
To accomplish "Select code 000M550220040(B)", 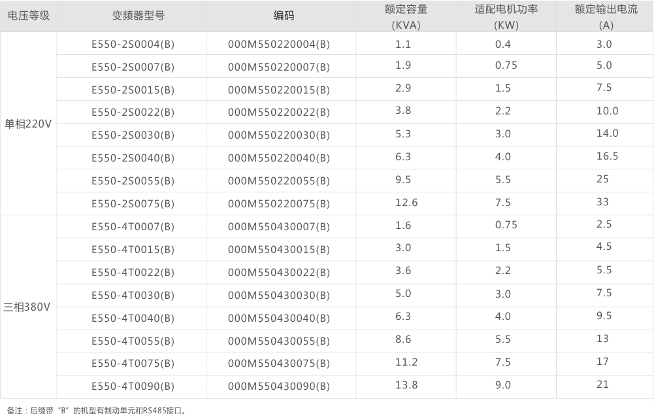I will [279, 158].
